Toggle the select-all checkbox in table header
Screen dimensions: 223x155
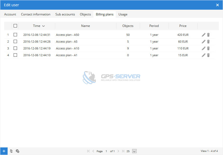[15, 26]
